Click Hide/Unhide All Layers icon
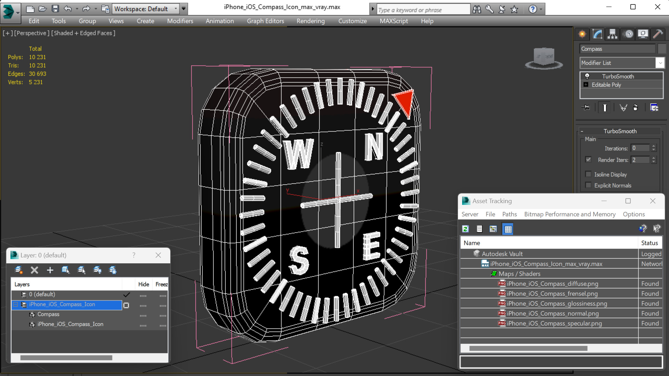 [x=97, y=270]
